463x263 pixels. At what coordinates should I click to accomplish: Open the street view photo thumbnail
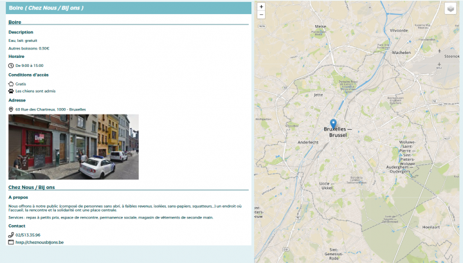point(73,147)
